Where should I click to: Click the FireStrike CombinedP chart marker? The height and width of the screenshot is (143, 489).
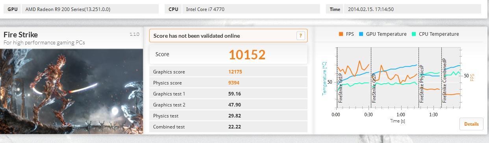pos(444,81)
